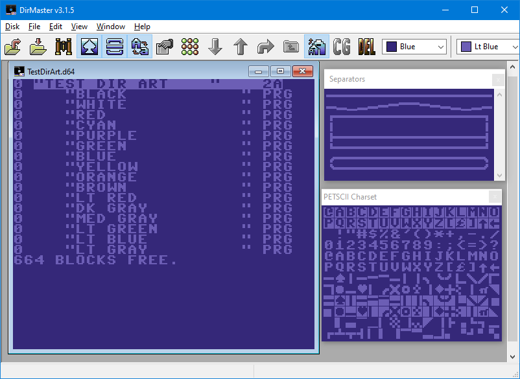Click the gray parent folder toolbar icon

coord(291,47)
